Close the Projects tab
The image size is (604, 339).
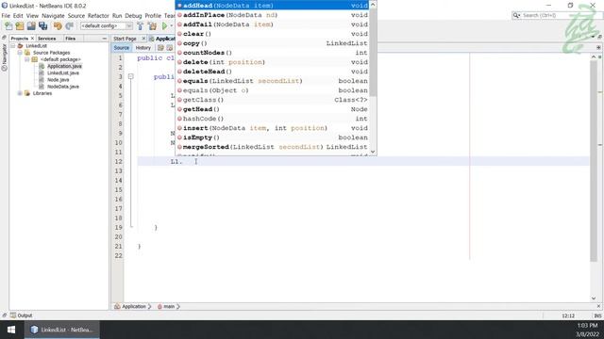[x=32, y=39]
